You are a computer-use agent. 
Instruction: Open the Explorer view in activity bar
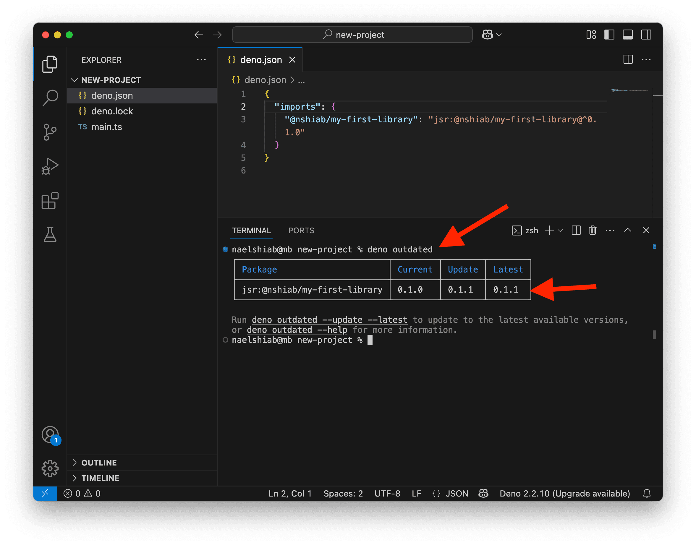[50, 64]
